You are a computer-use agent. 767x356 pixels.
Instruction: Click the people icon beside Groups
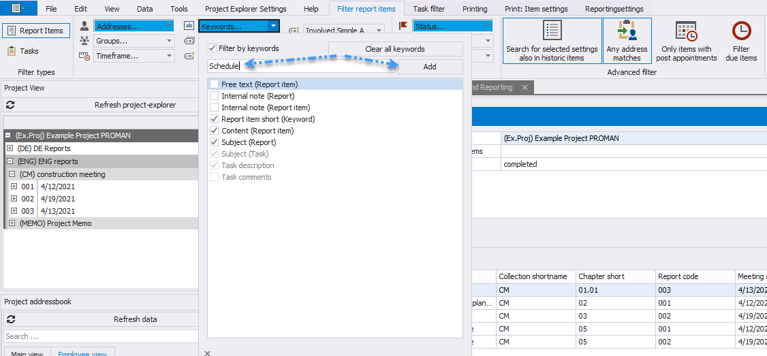[84, 41]
